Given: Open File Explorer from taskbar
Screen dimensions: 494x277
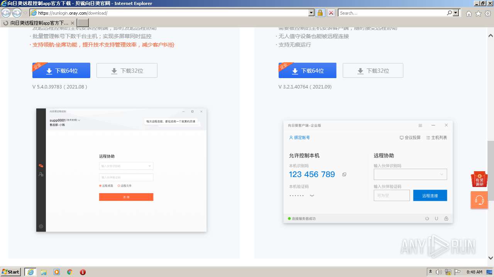Looking at the screenshot, I should 44,272.
